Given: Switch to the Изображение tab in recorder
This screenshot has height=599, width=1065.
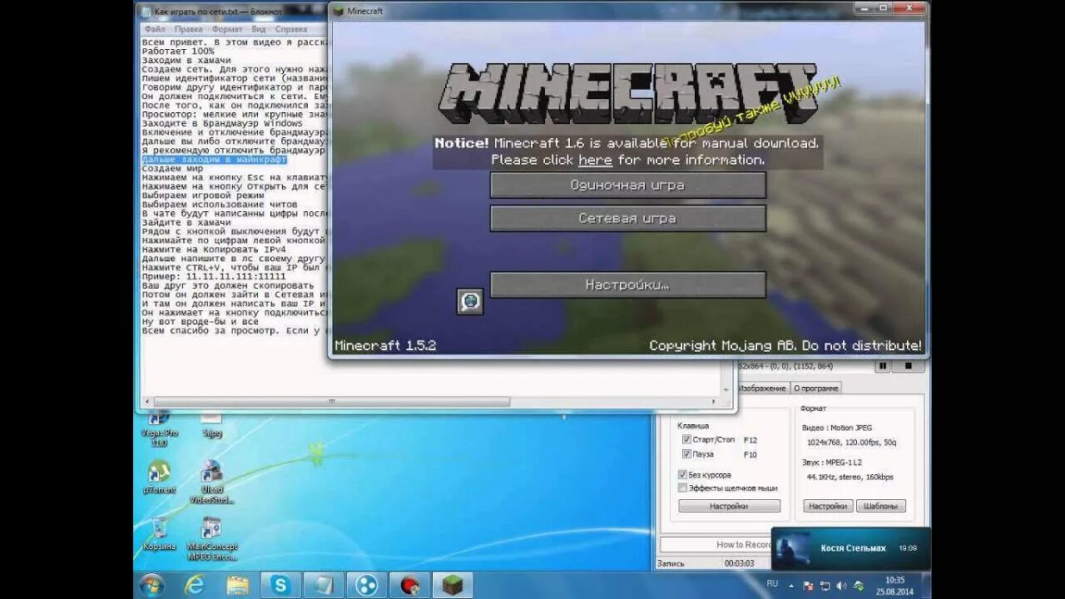Looking at the screenshot, I should (762, 389).
